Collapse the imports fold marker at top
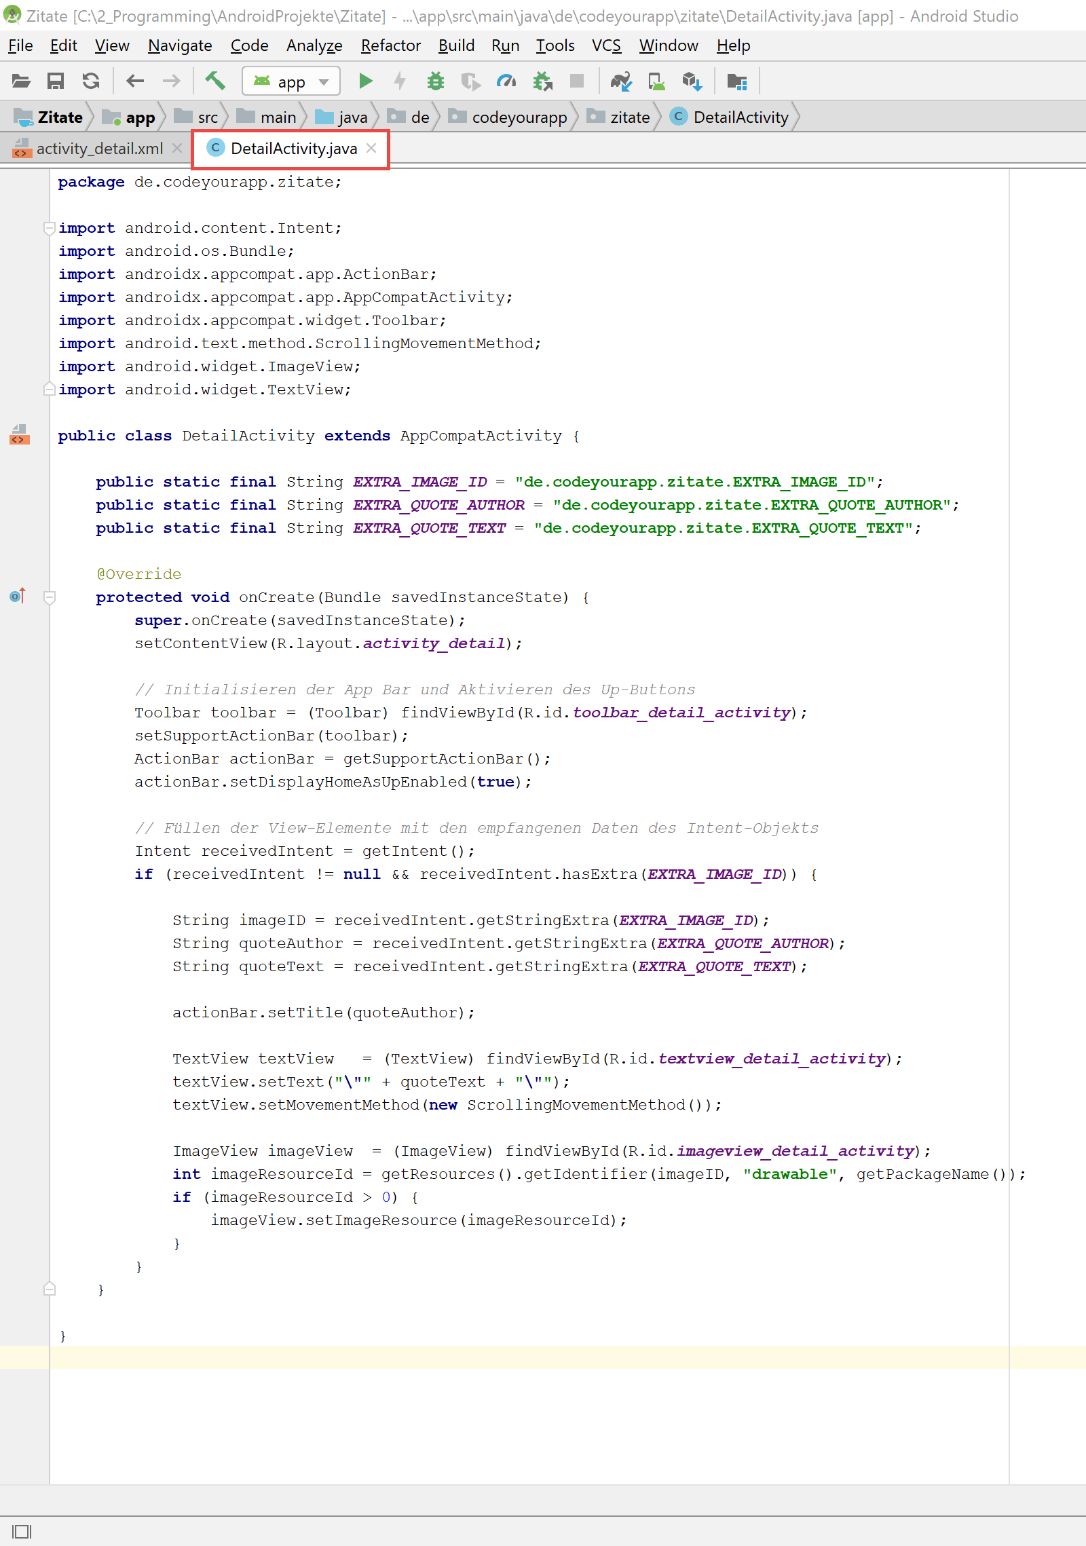 click(x=49, y=228)
